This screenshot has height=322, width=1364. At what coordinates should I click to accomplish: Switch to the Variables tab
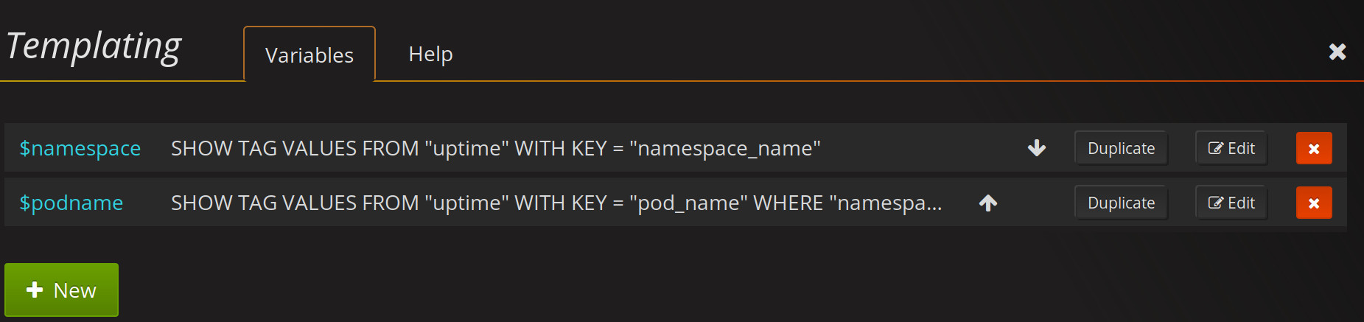click(x=309, y=55)
